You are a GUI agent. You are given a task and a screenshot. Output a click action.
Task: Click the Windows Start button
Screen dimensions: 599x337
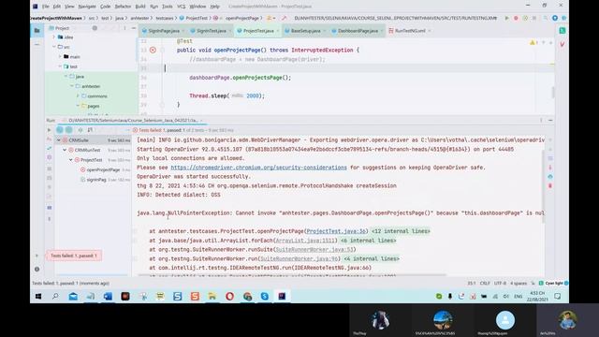tap(38, 296)
